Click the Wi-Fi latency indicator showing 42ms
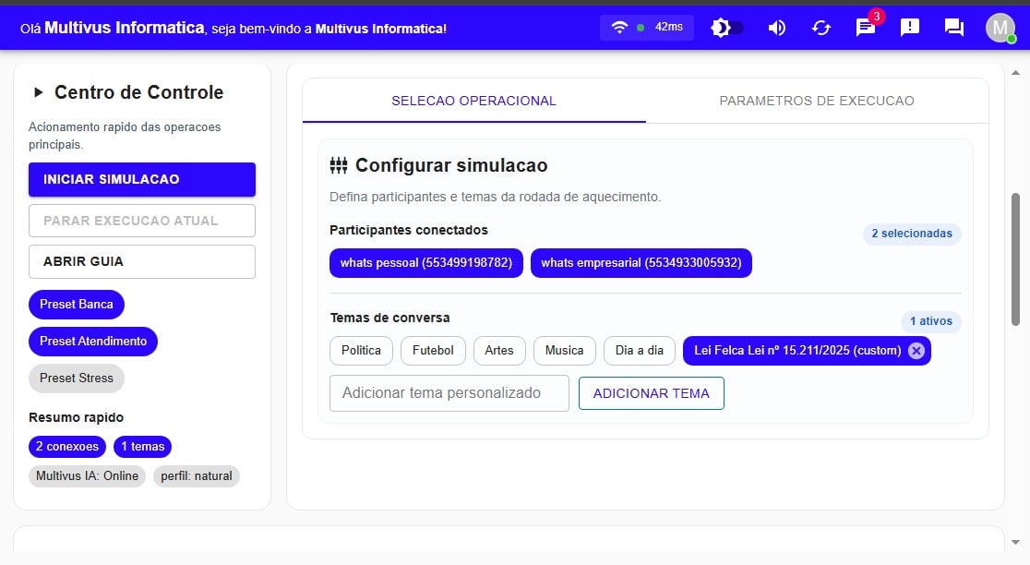 [646, 28]
